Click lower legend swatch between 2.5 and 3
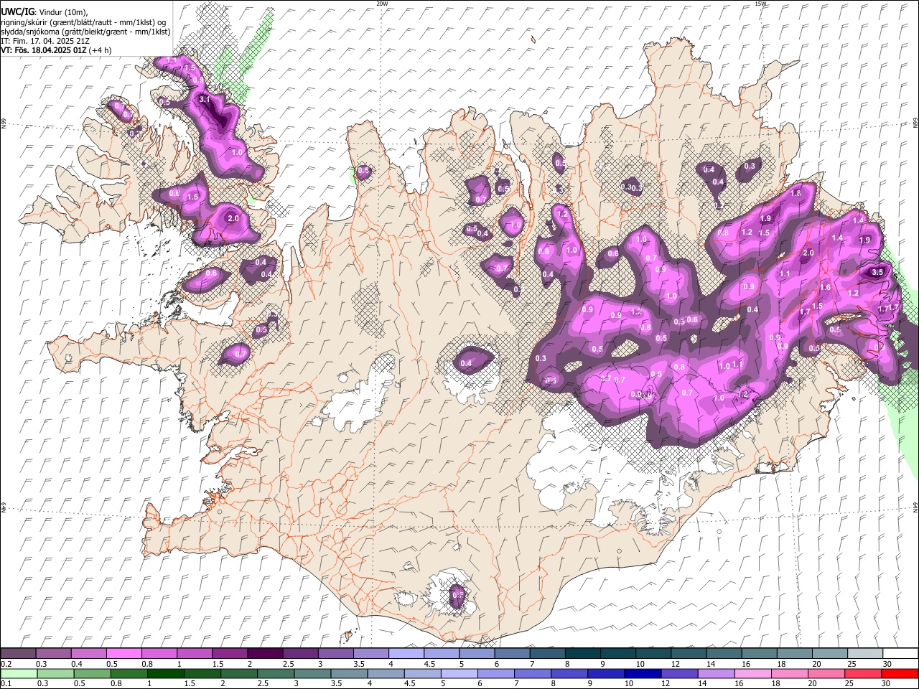The image size is (919, 689). pos(276,673)
